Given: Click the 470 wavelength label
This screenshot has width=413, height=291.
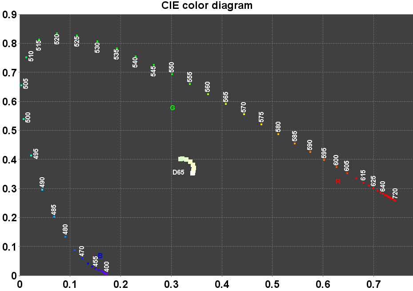Looking at the screenshot, I should 82,251.
